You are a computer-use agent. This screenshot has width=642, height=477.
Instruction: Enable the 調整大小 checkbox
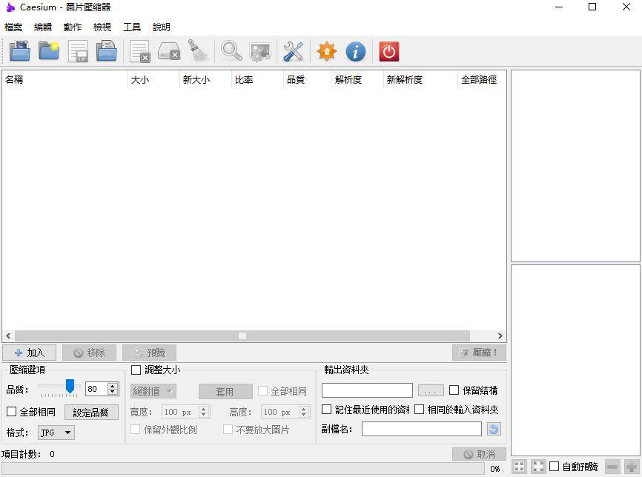pos(136,370)
